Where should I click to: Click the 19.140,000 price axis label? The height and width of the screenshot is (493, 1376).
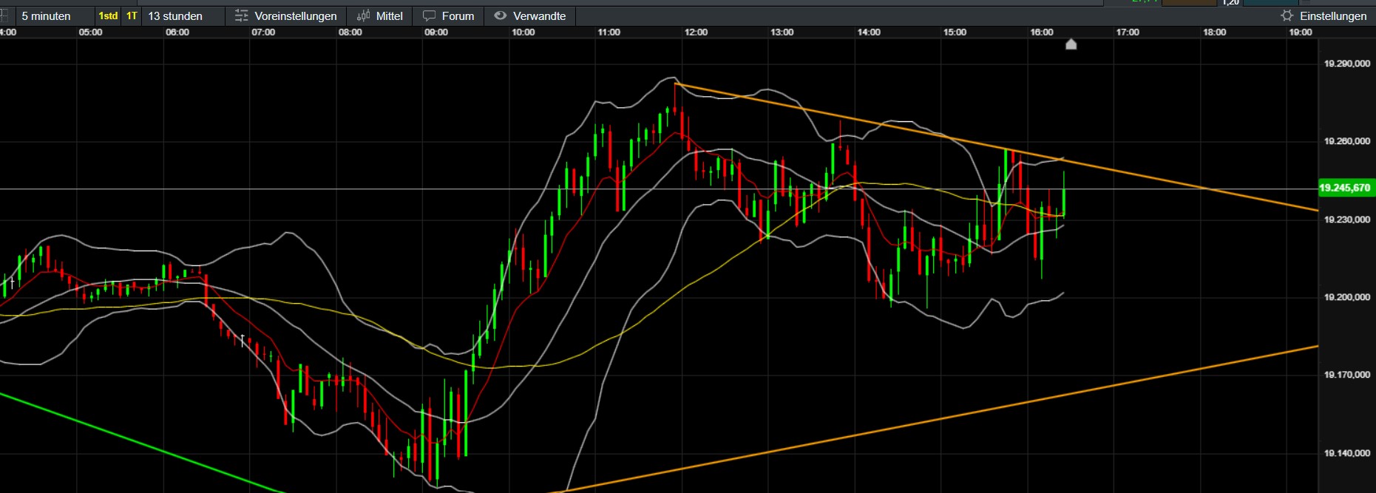1346,453
